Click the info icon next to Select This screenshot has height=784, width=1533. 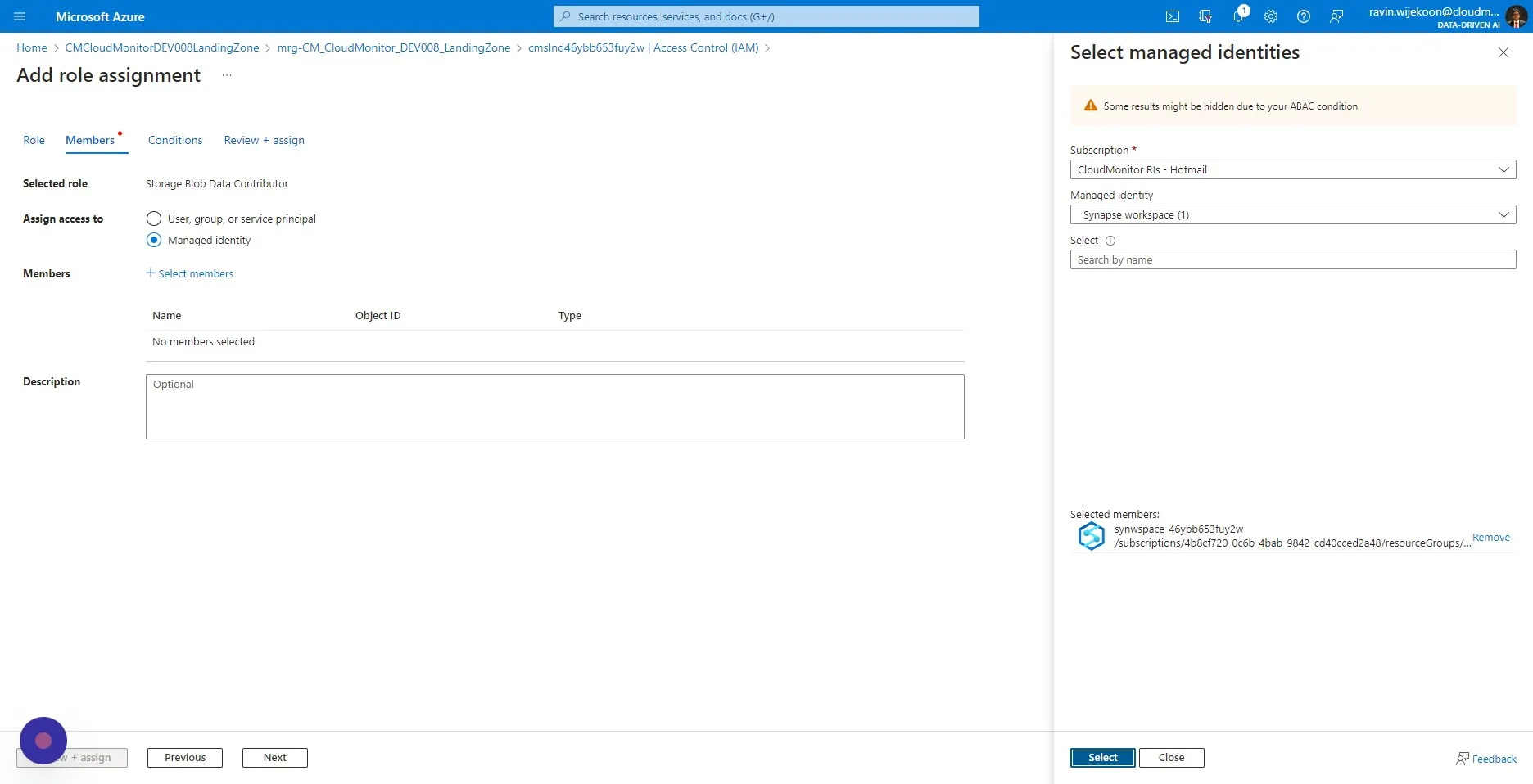pyautogui.click(x=1110, y=241)
